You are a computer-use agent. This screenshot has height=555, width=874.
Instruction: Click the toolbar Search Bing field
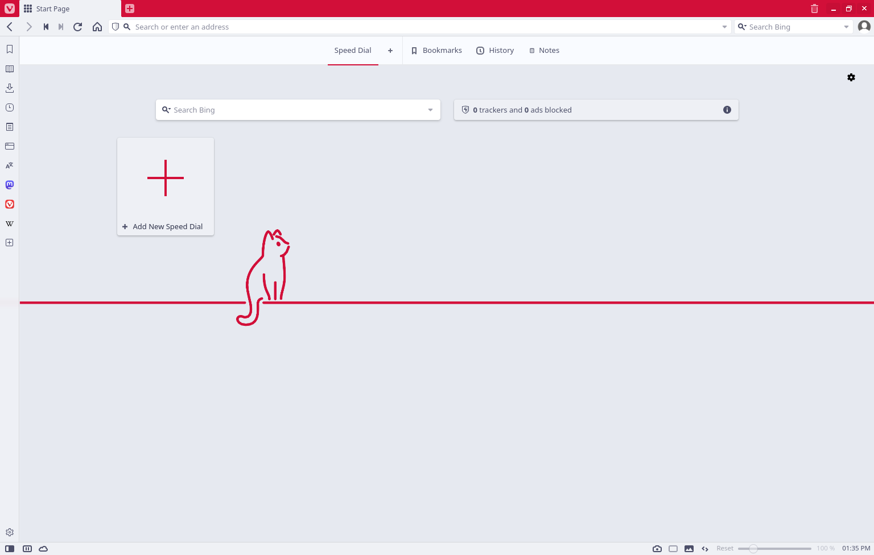(x=794, y=27)
